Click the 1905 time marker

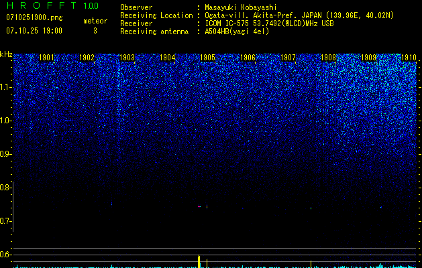click(207, 58)
